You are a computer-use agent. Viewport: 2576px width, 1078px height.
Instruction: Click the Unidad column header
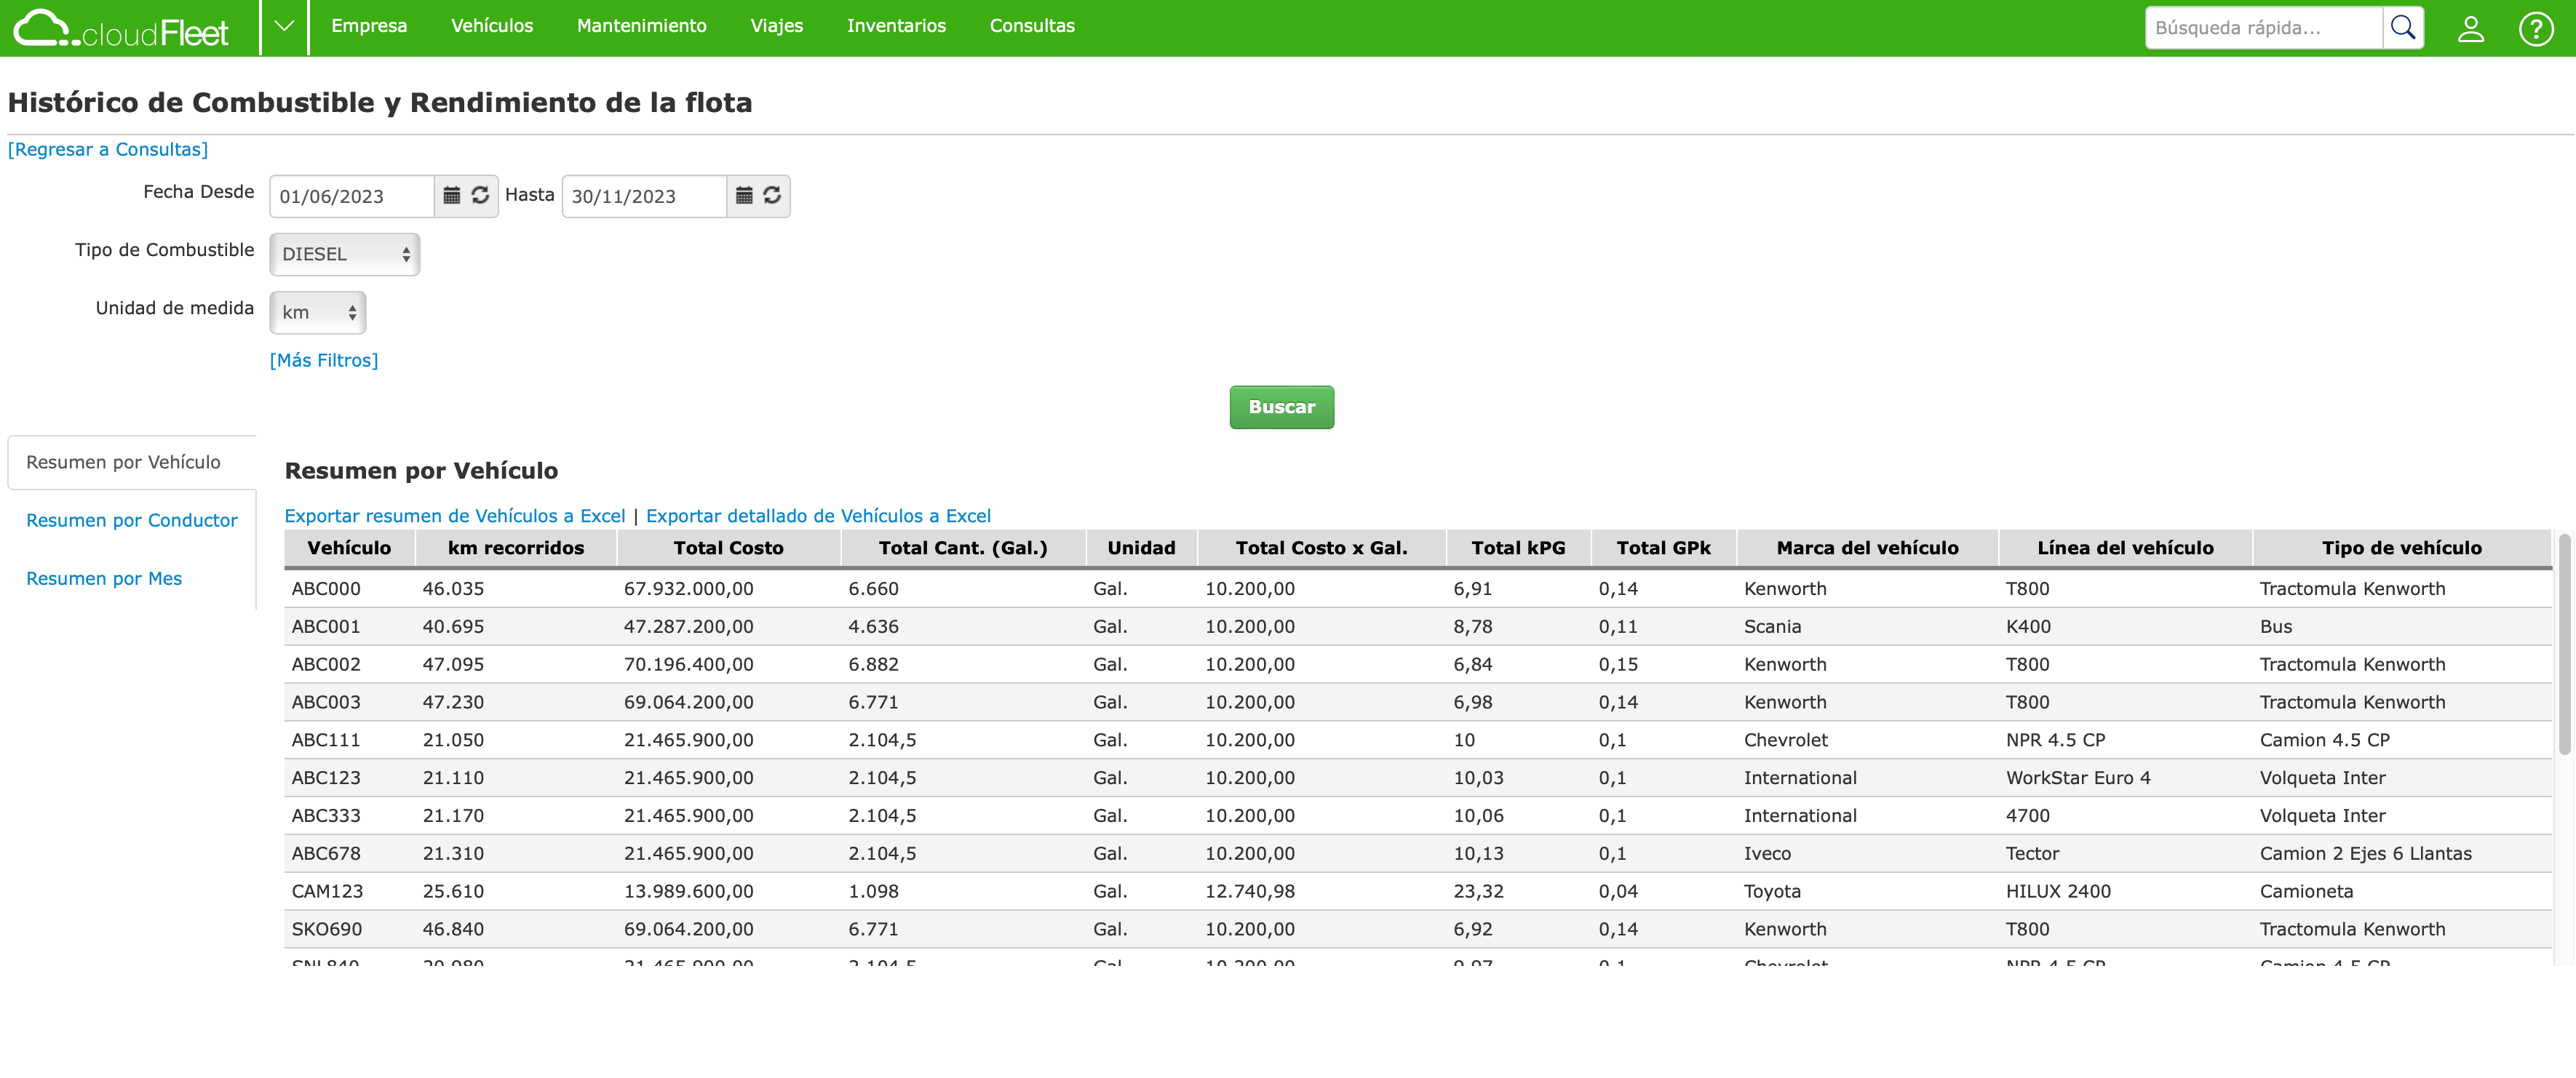(x=1141, y=548)
